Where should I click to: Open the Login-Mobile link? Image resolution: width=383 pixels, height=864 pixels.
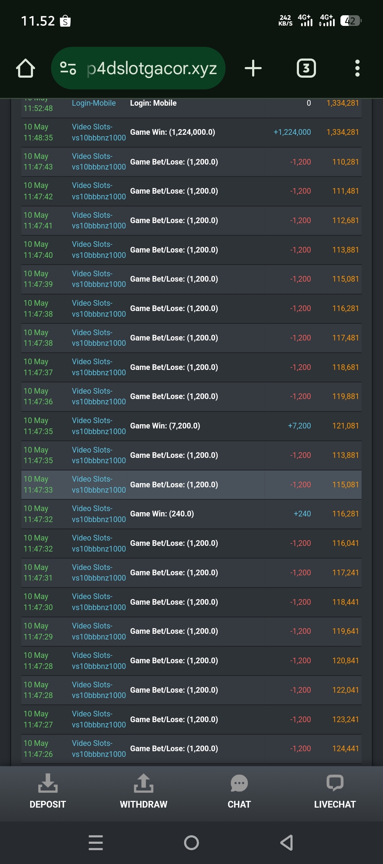94,103
